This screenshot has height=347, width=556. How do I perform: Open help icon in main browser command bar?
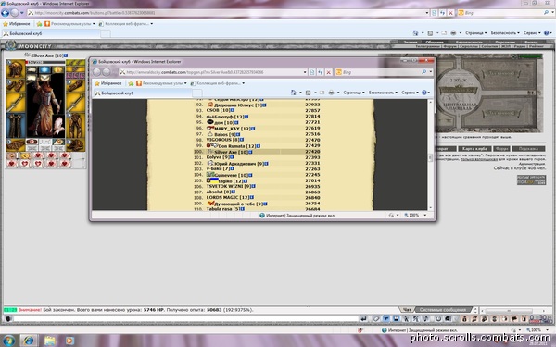coord(547,33)
